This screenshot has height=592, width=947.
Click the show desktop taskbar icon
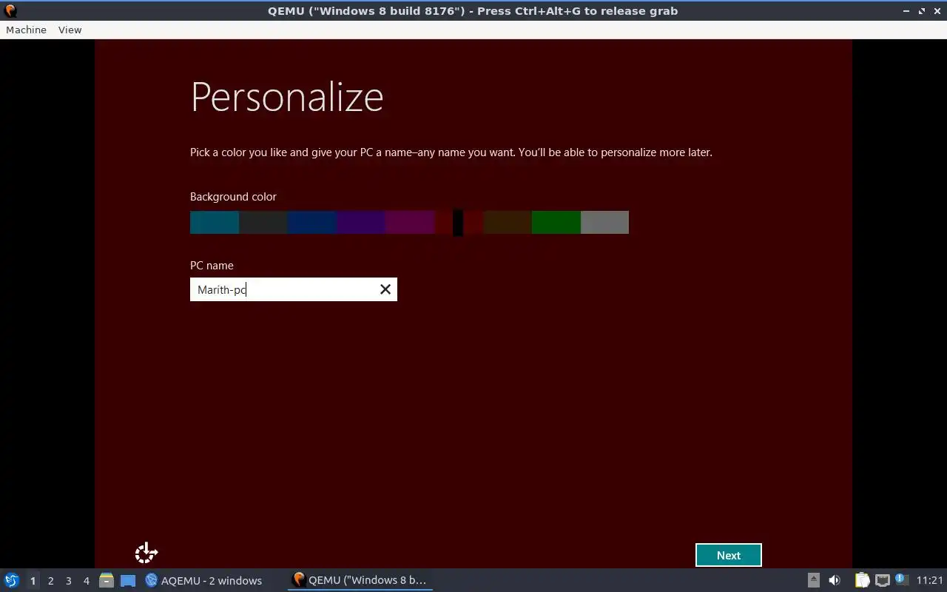(128, 580)
